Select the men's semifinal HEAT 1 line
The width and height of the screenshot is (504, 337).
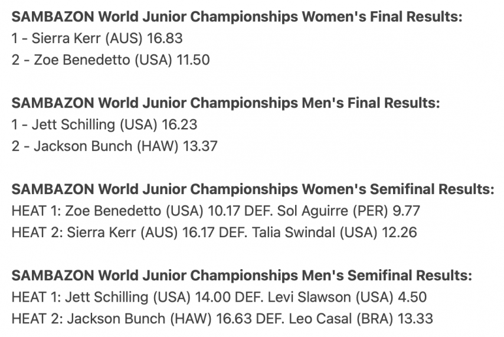pyautogui.click(x=219, y=297)
